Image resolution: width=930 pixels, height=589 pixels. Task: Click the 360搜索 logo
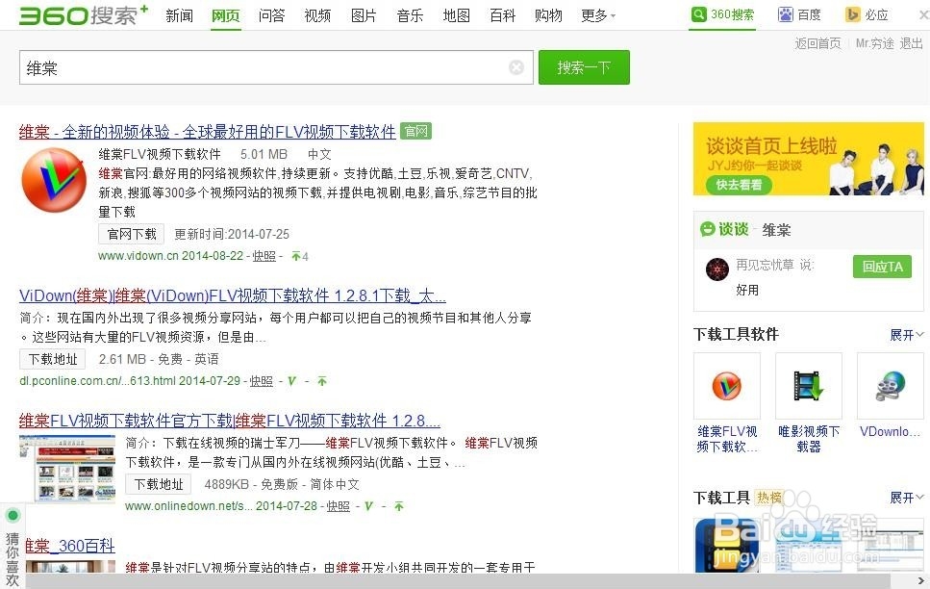point(84,14)
